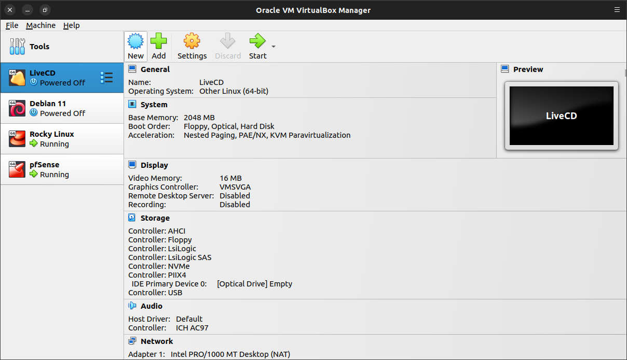The image size is (627, 360).
Task: Click the LiveCD OS icon
Action: tap(17, 78)
